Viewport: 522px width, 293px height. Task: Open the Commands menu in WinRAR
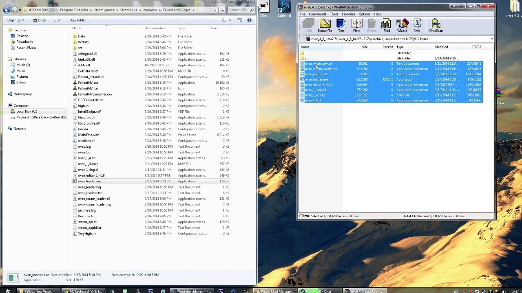click(x=317, y=14)
